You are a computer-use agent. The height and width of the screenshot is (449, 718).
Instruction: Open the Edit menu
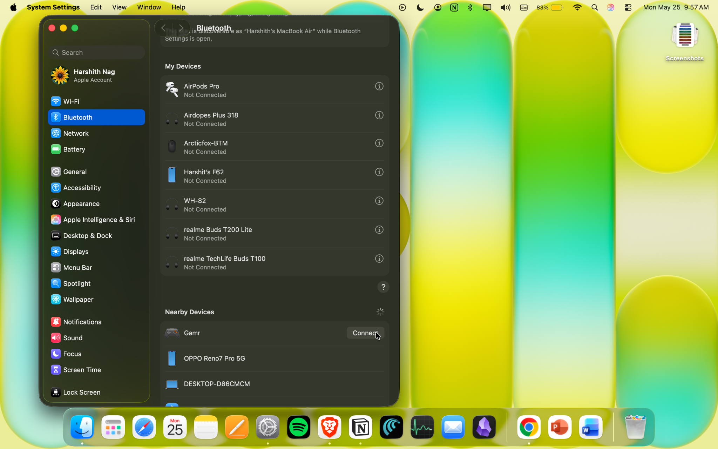point(96,7)
